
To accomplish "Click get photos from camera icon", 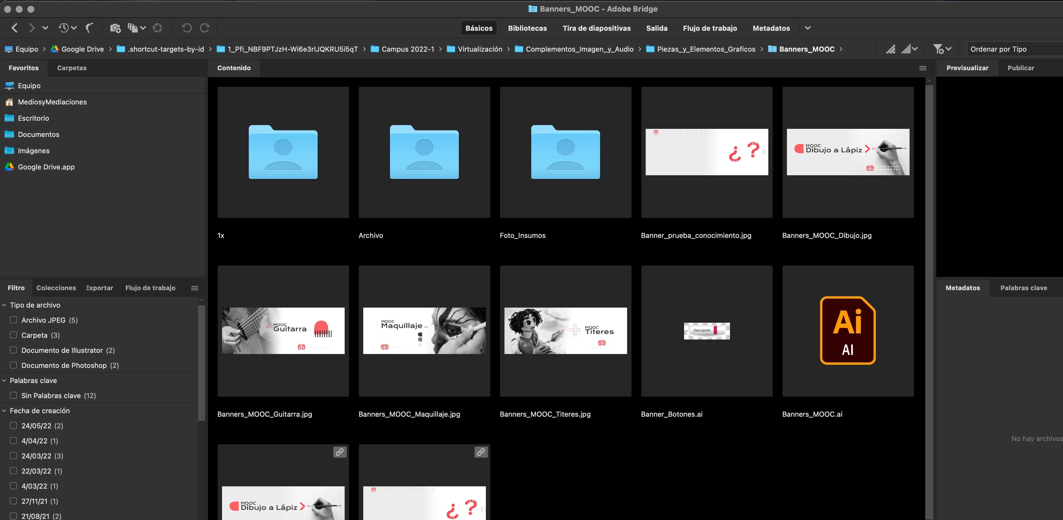I will click(x=115, y=28).
